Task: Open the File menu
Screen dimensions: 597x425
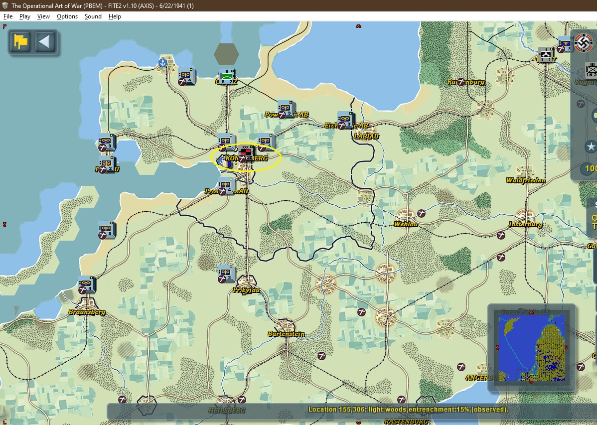Action: 8,16
